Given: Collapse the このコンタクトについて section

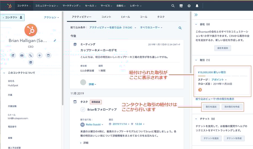Looking at the screenshot, I should pos(4,73).
